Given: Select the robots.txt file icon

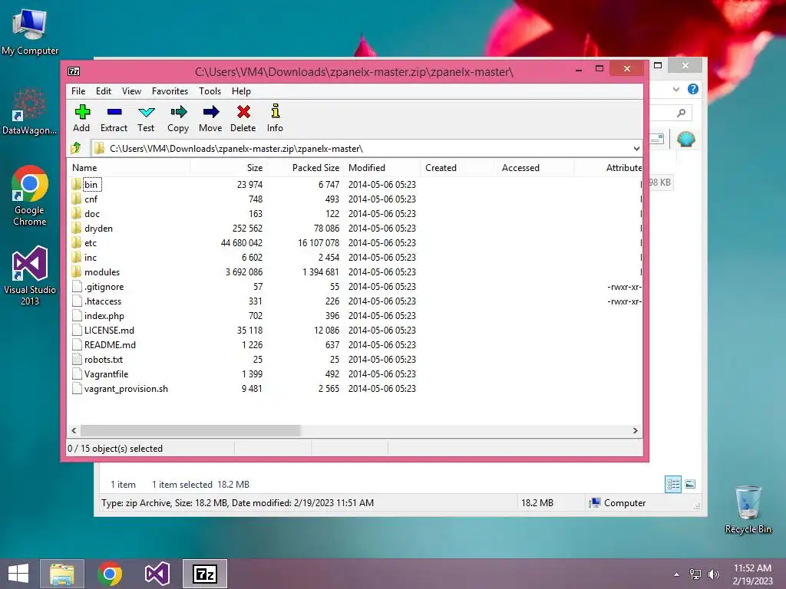Looking at the screenshot, I should pyautogui.click(x=77, y=359).
